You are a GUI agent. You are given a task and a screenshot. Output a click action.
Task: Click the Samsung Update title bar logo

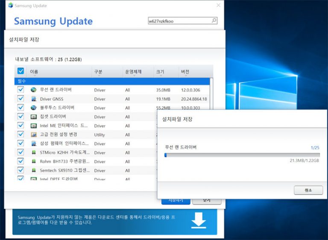(10, 5)
